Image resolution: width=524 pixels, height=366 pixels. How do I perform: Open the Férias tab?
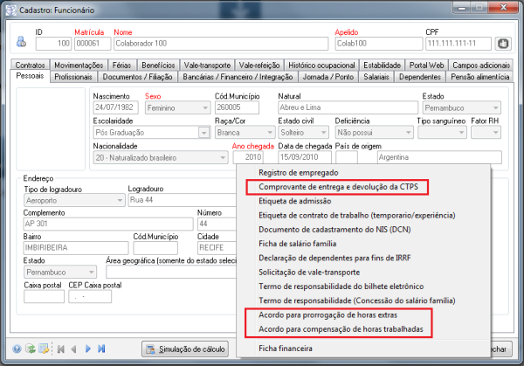pyautogui.click(x=123, y=66)
